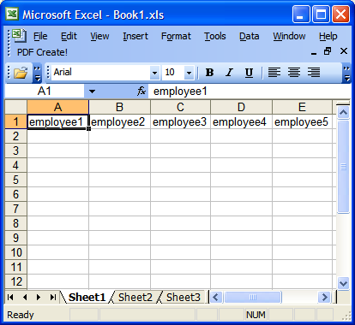Toggle Italic formatting

pos(229,73)
